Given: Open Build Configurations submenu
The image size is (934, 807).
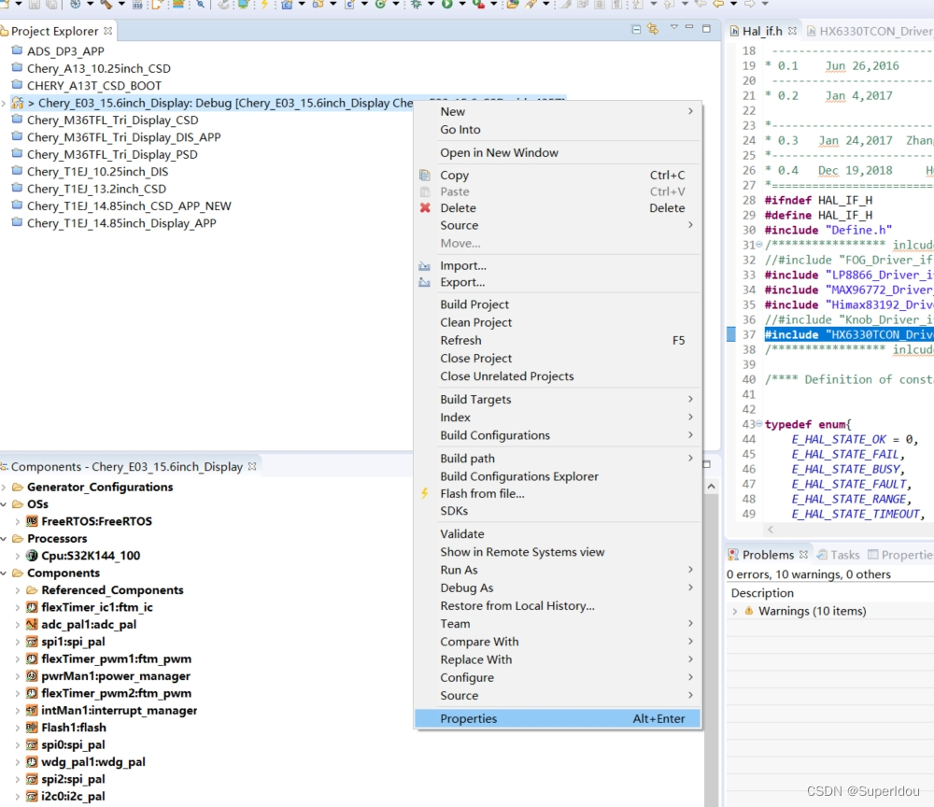Looking at the screenshot, I should [558, 435].
